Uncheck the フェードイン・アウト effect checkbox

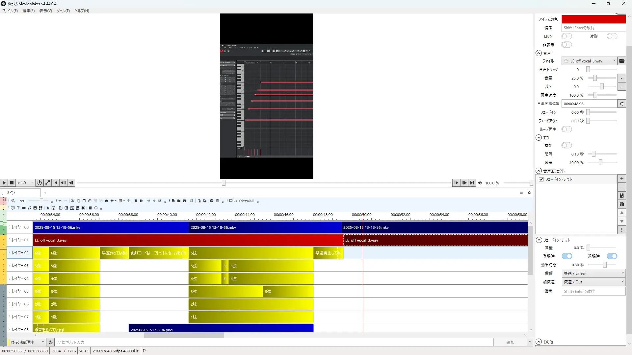click(x=541, y=179)
